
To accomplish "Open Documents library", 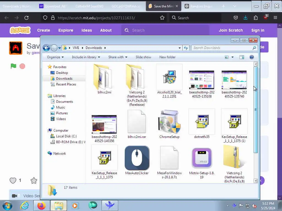I will tap(64, 102).
